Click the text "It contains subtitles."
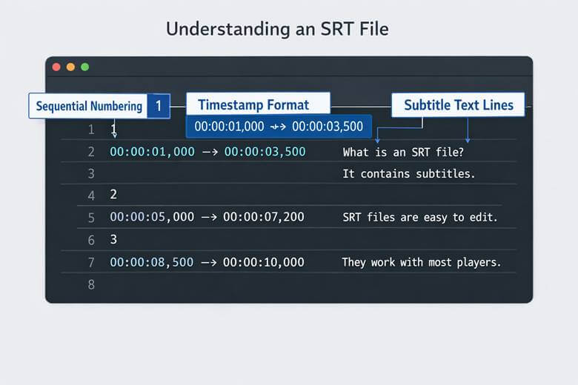 tap(408, 174)
